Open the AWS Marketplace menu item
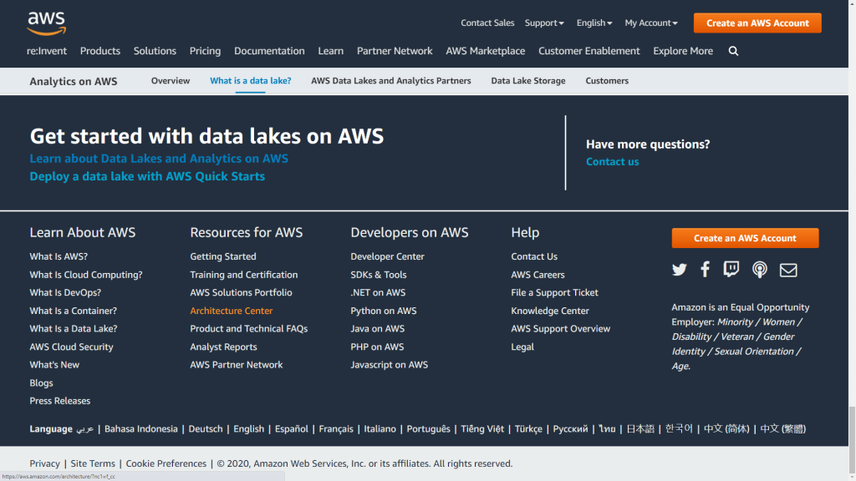This screenshot has width=856, height=481. (485, 51)
